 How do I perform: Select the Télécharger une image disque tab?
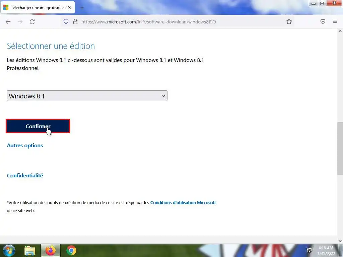pos(38,8)
